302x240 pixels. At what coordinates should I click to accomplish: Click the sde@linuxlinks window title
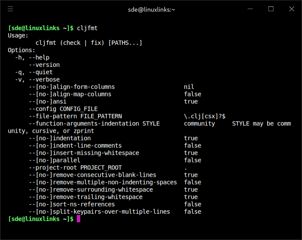[x=151, y=9]
